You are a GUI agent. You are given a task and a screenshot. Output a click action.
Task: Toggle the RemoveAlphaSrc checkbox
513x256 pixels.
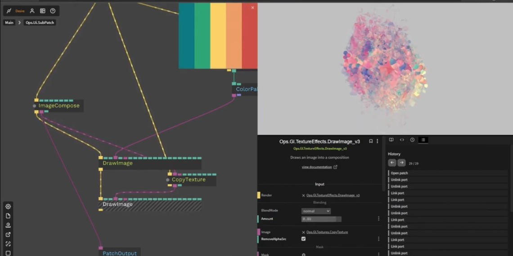303,239
